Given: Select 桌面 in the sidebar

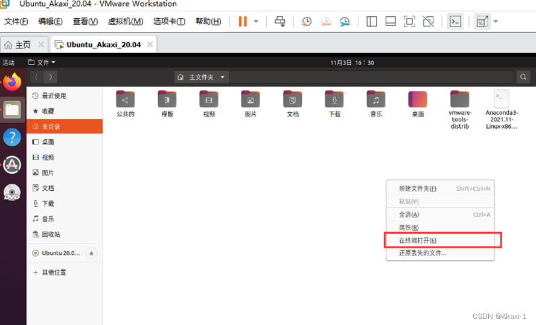Looking at the screenshot, I should tap(65, 142).
